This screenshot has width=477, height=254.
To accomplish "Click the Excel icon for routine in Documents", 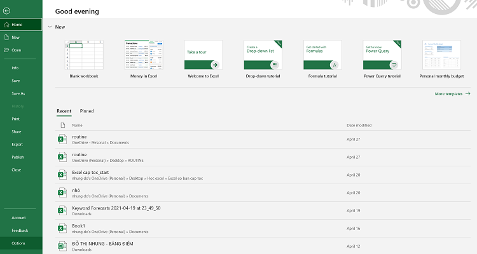I will 62,139.
